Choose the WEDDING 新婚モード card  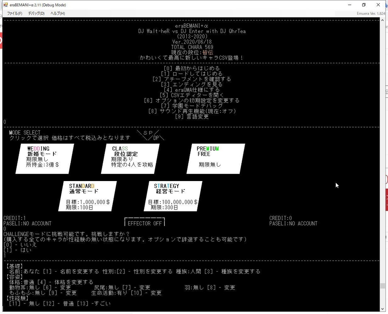(45, 159)
